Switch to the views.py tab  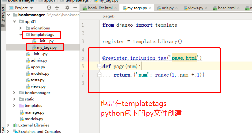point(194,8)
